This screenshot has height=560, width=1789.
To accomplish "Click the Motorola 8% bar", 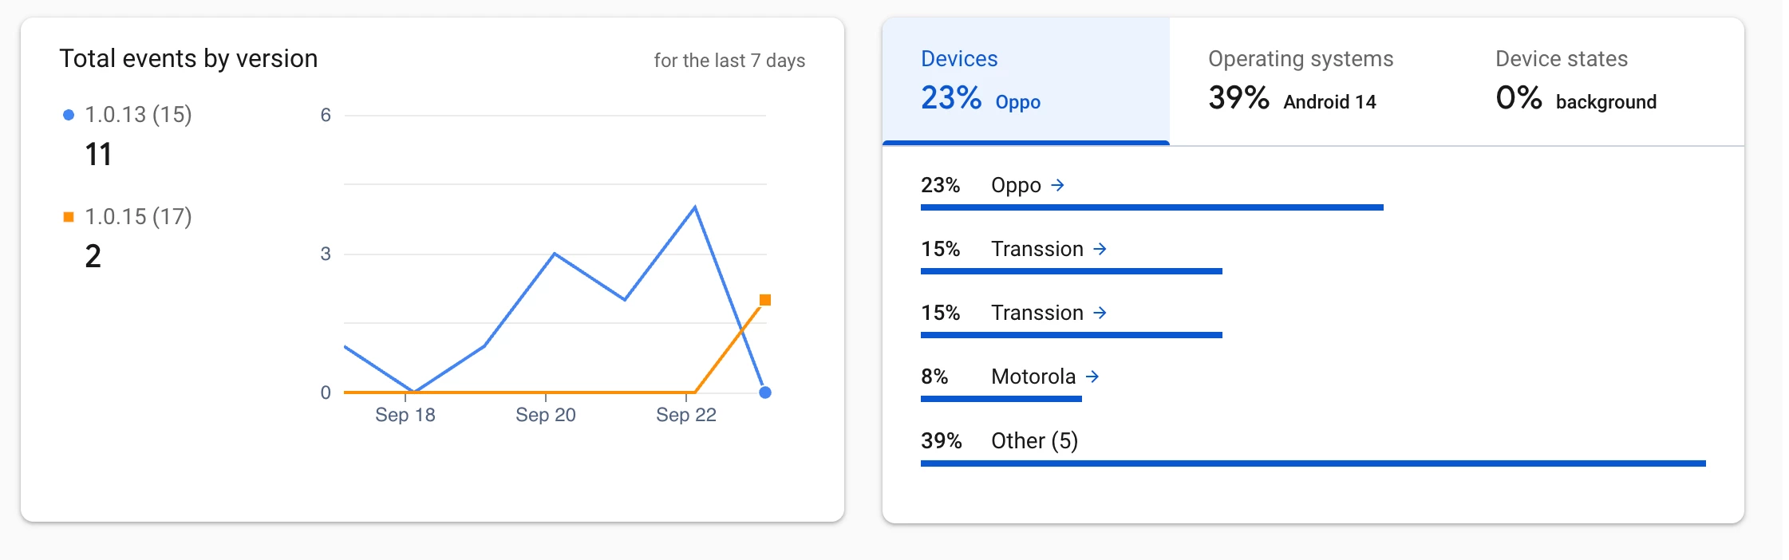I will tap(1001, 399).
